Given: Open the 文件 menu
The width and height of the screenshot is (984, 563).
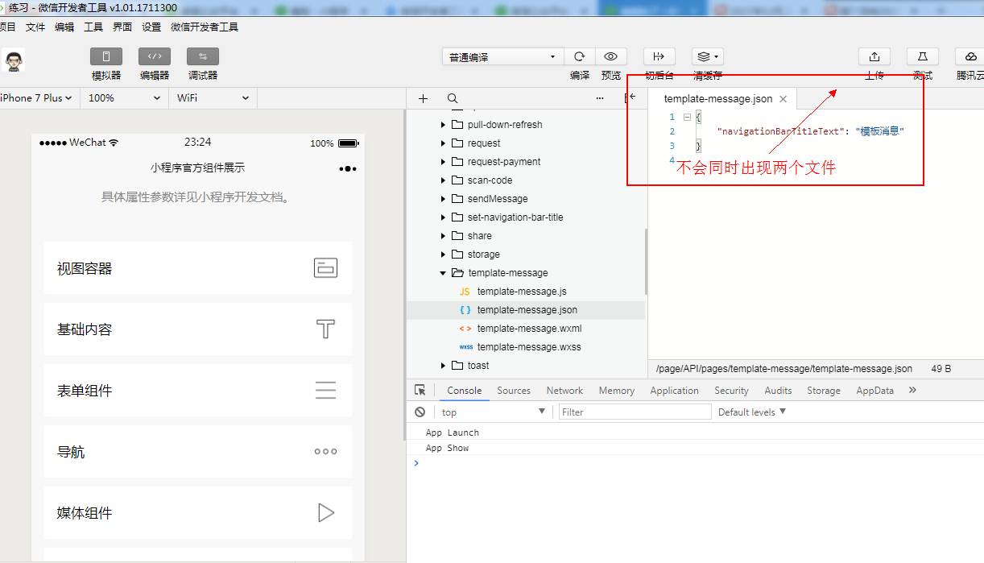Looking at the screenshot, I should click(35, 27).
